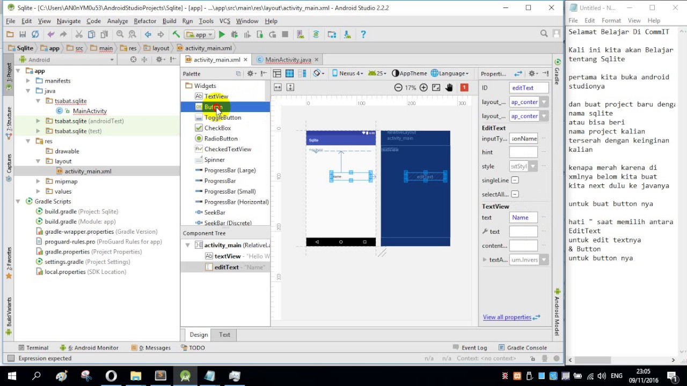Show Design plus Blueprint view icon
The height and width of the screenshot is (386, 687).
[x=302, y=73]
